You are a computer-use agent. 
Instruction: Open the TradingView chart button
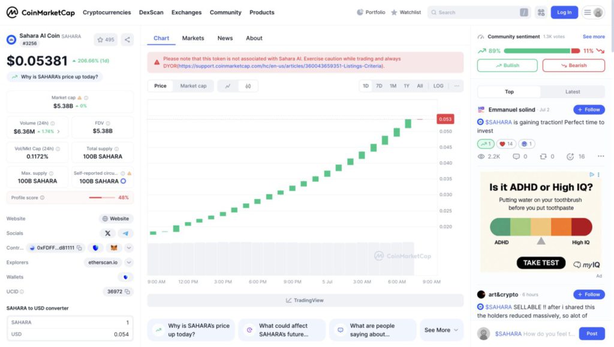(305, 300)
